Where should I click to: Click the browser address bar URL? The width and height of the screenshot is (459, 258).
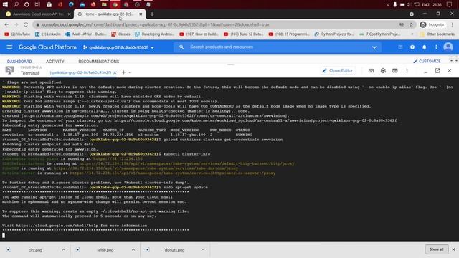[x=156, y=24]
